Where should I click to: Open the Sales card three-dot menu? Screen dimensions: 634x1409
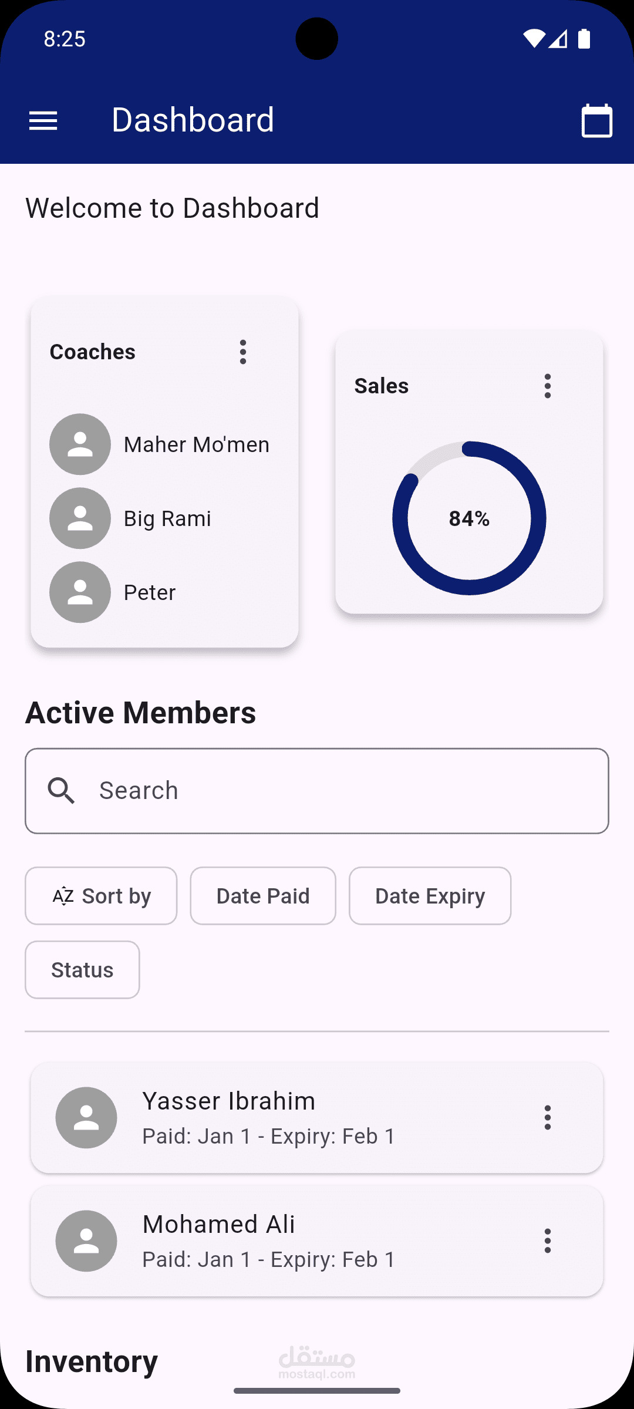[547, 386]
